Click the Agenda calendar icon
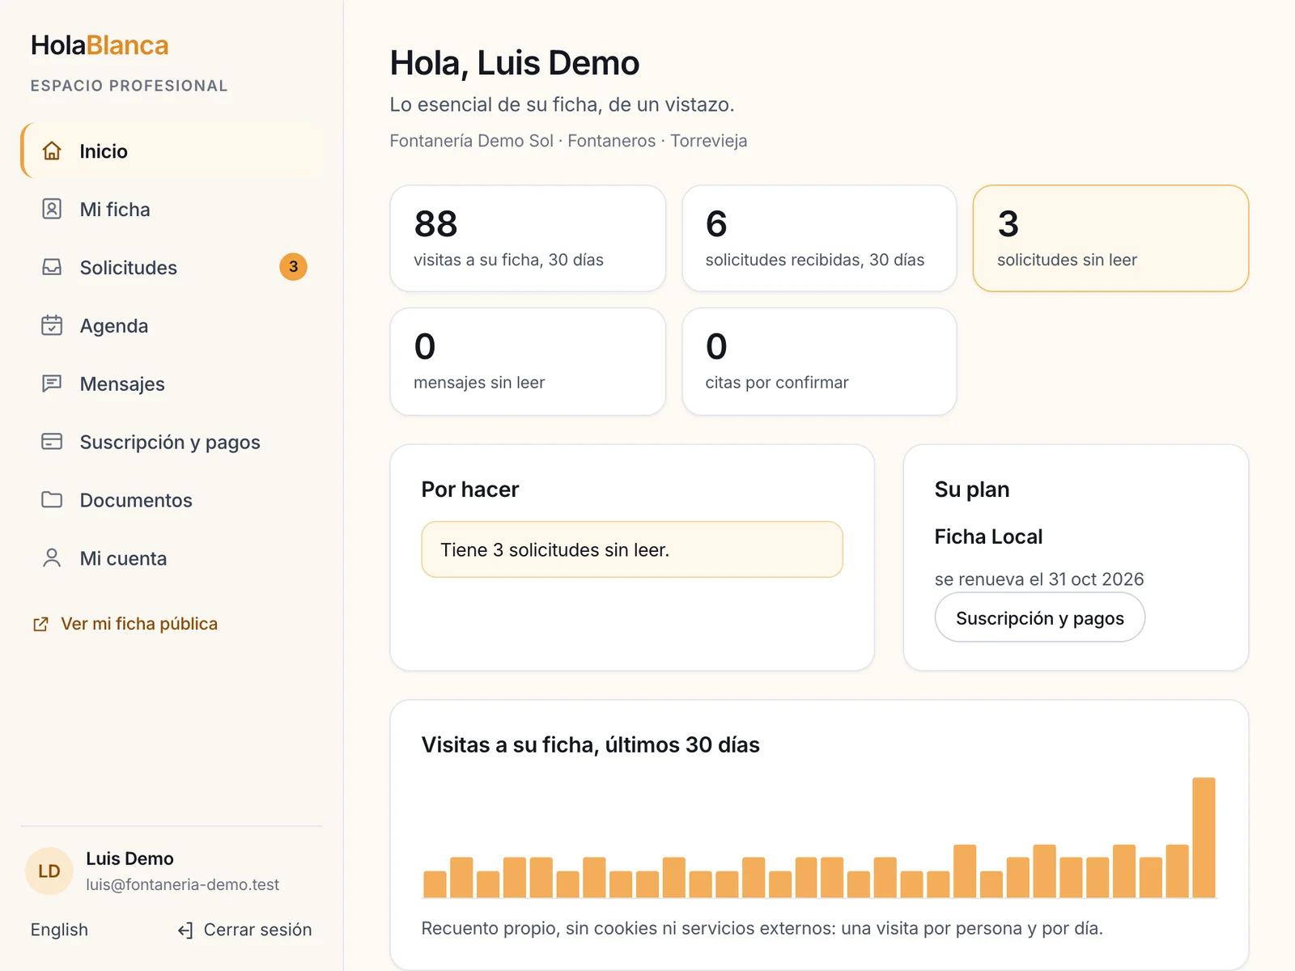1295x971 pixels. click(52, 325)
